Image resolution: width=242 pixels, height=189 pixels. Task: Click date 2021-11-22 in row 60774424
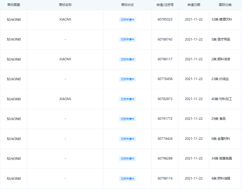click(x=194, y=139)
